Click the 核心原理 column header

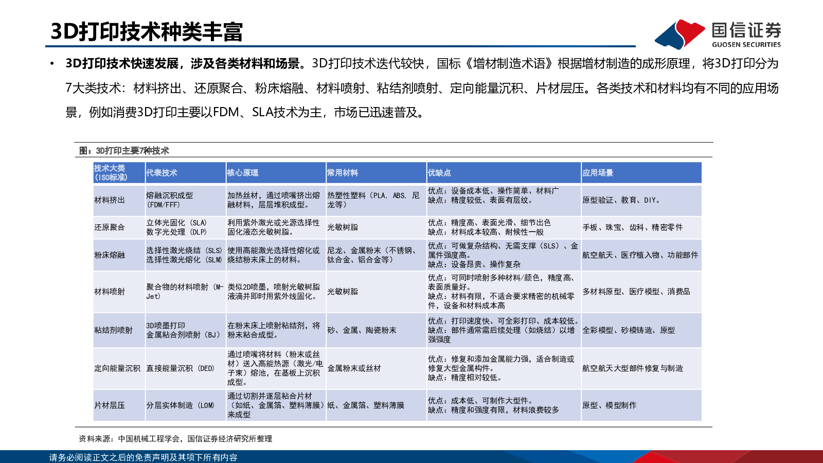[243, 173]
